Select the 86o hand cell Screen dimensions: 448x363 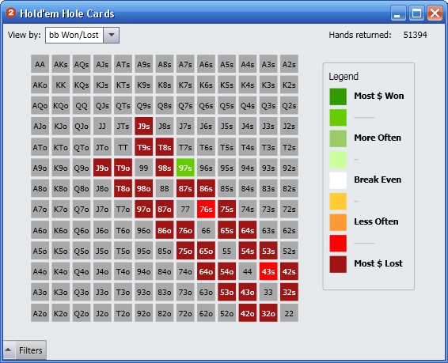coord(165,230)
